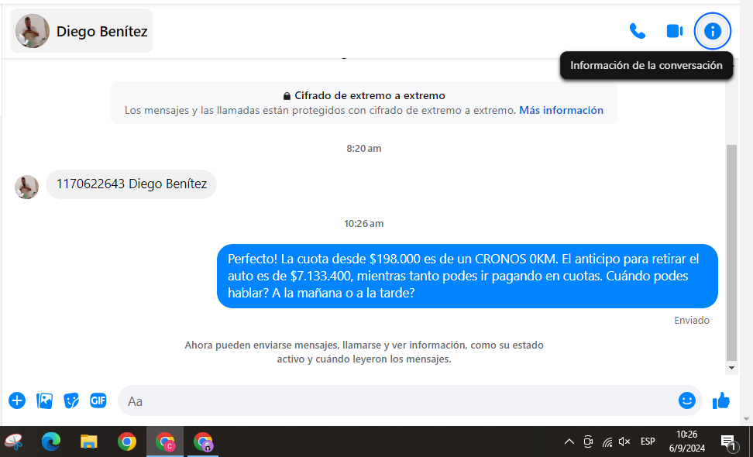Click the '10:26 am' chat timestamp
This screenshot has height=457, width=753.
tap(364, 224)
